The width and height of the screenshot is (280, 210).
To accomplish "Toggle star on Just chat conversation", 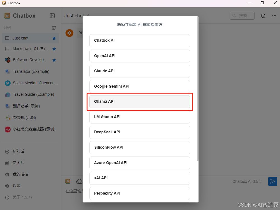I will coord(54,38).
